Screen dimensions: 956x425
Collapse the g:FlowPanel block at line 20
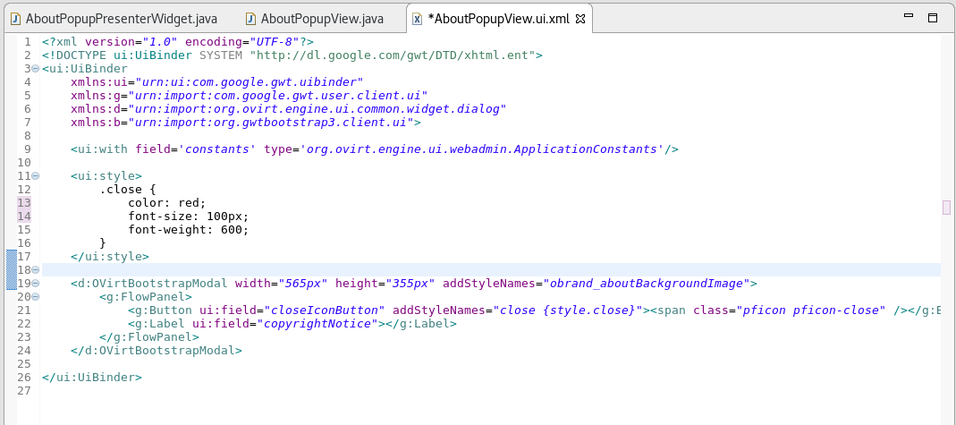click(35, 297)
